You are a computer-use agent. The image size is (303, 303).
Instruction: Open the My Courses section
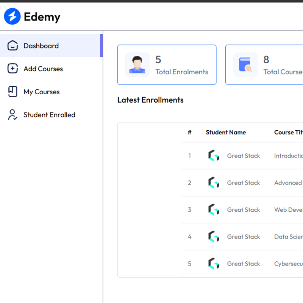(x=41, y=92)
